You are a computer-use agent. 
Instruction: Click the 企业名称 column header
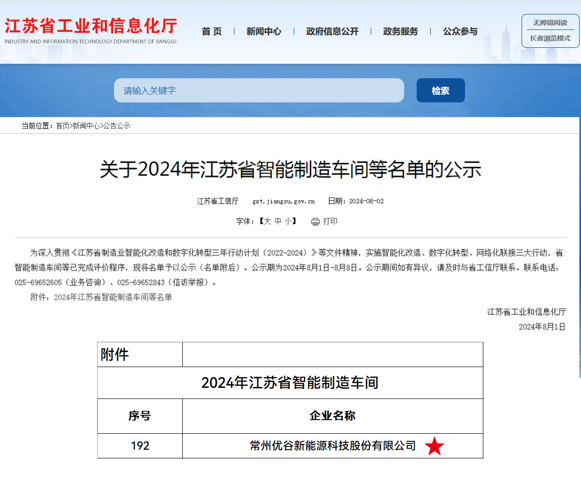coord(333,416)
